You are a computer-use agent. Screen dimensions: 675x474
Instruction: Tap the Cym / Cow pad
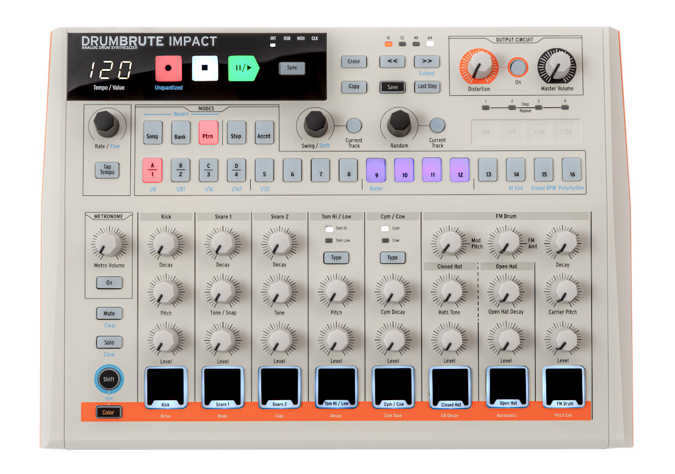[x=393, y=388]
